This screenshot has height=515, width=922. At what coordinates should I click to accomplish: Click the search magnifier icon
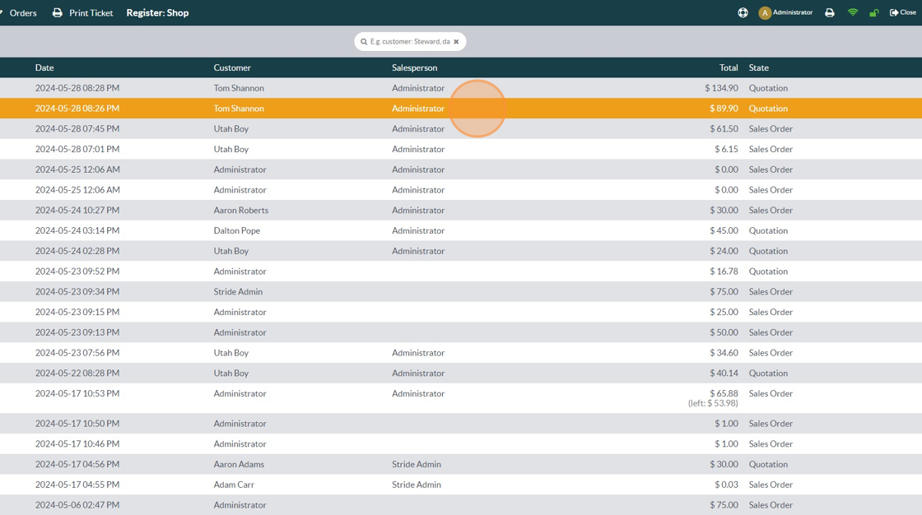(364, 42)
